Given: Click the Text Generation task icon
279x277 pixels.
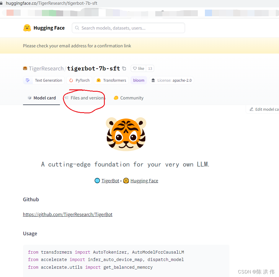Looking at the screenshot, I should (x=28, y=80).
